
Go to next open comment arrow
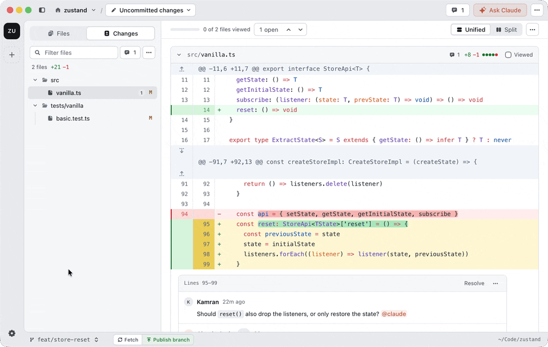point(300,30)
